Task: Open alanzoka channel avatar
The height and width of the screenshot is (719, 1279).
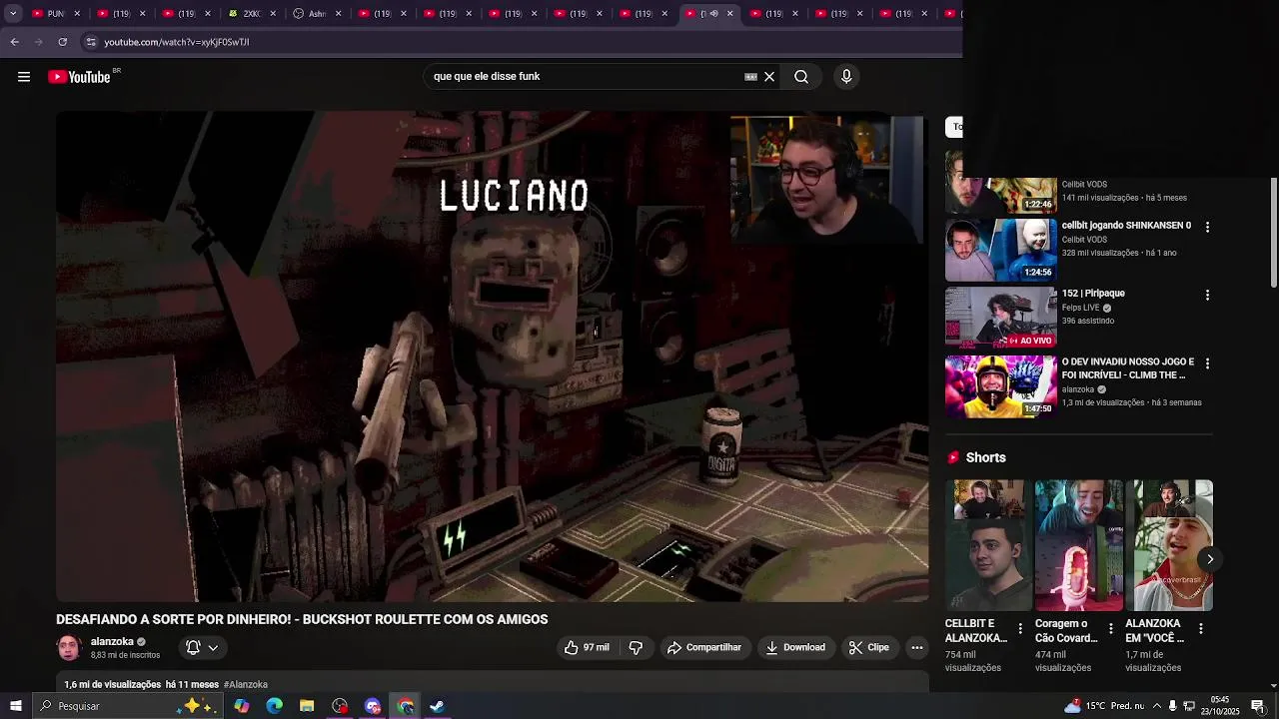Action: (x=69, y=648)
